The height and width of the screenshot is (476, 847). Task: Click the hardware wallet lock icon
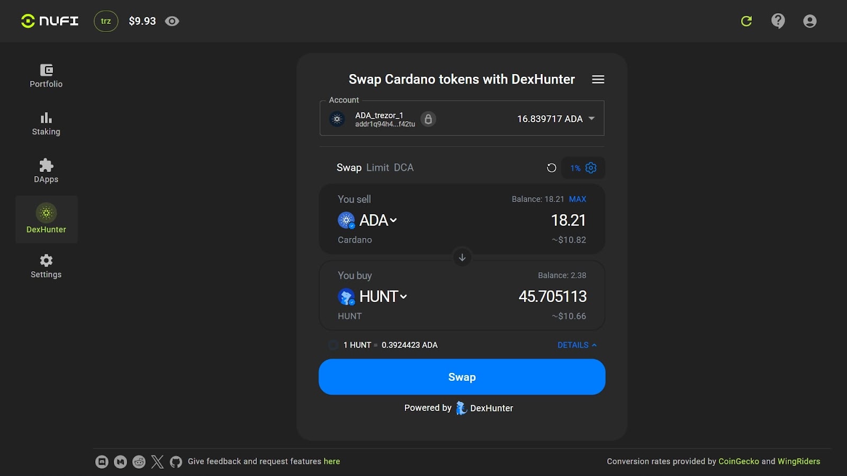click(x=428, y=119)
